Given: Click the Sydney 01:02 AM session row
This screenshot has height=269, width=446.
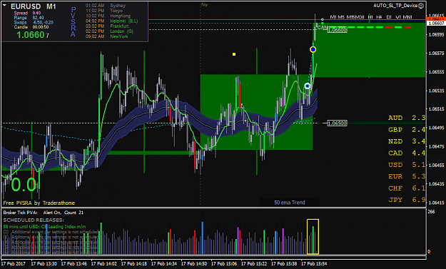Looking at the screenshot, I should click(x=106, y=6).
